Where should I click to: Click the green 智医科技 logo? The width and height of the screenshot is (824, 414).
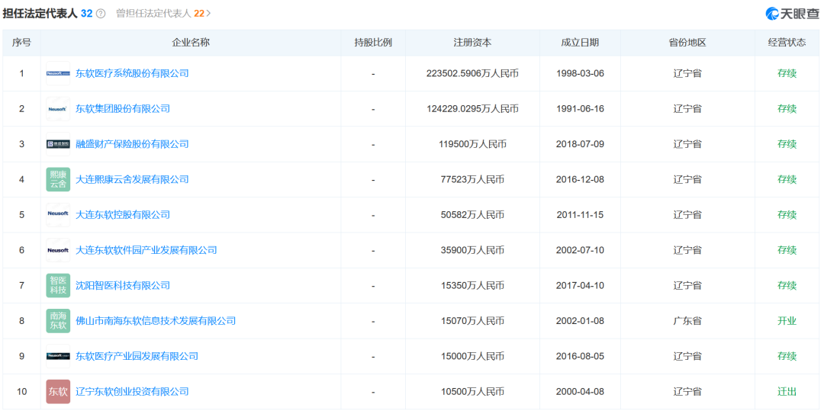(x=58, y=285)
